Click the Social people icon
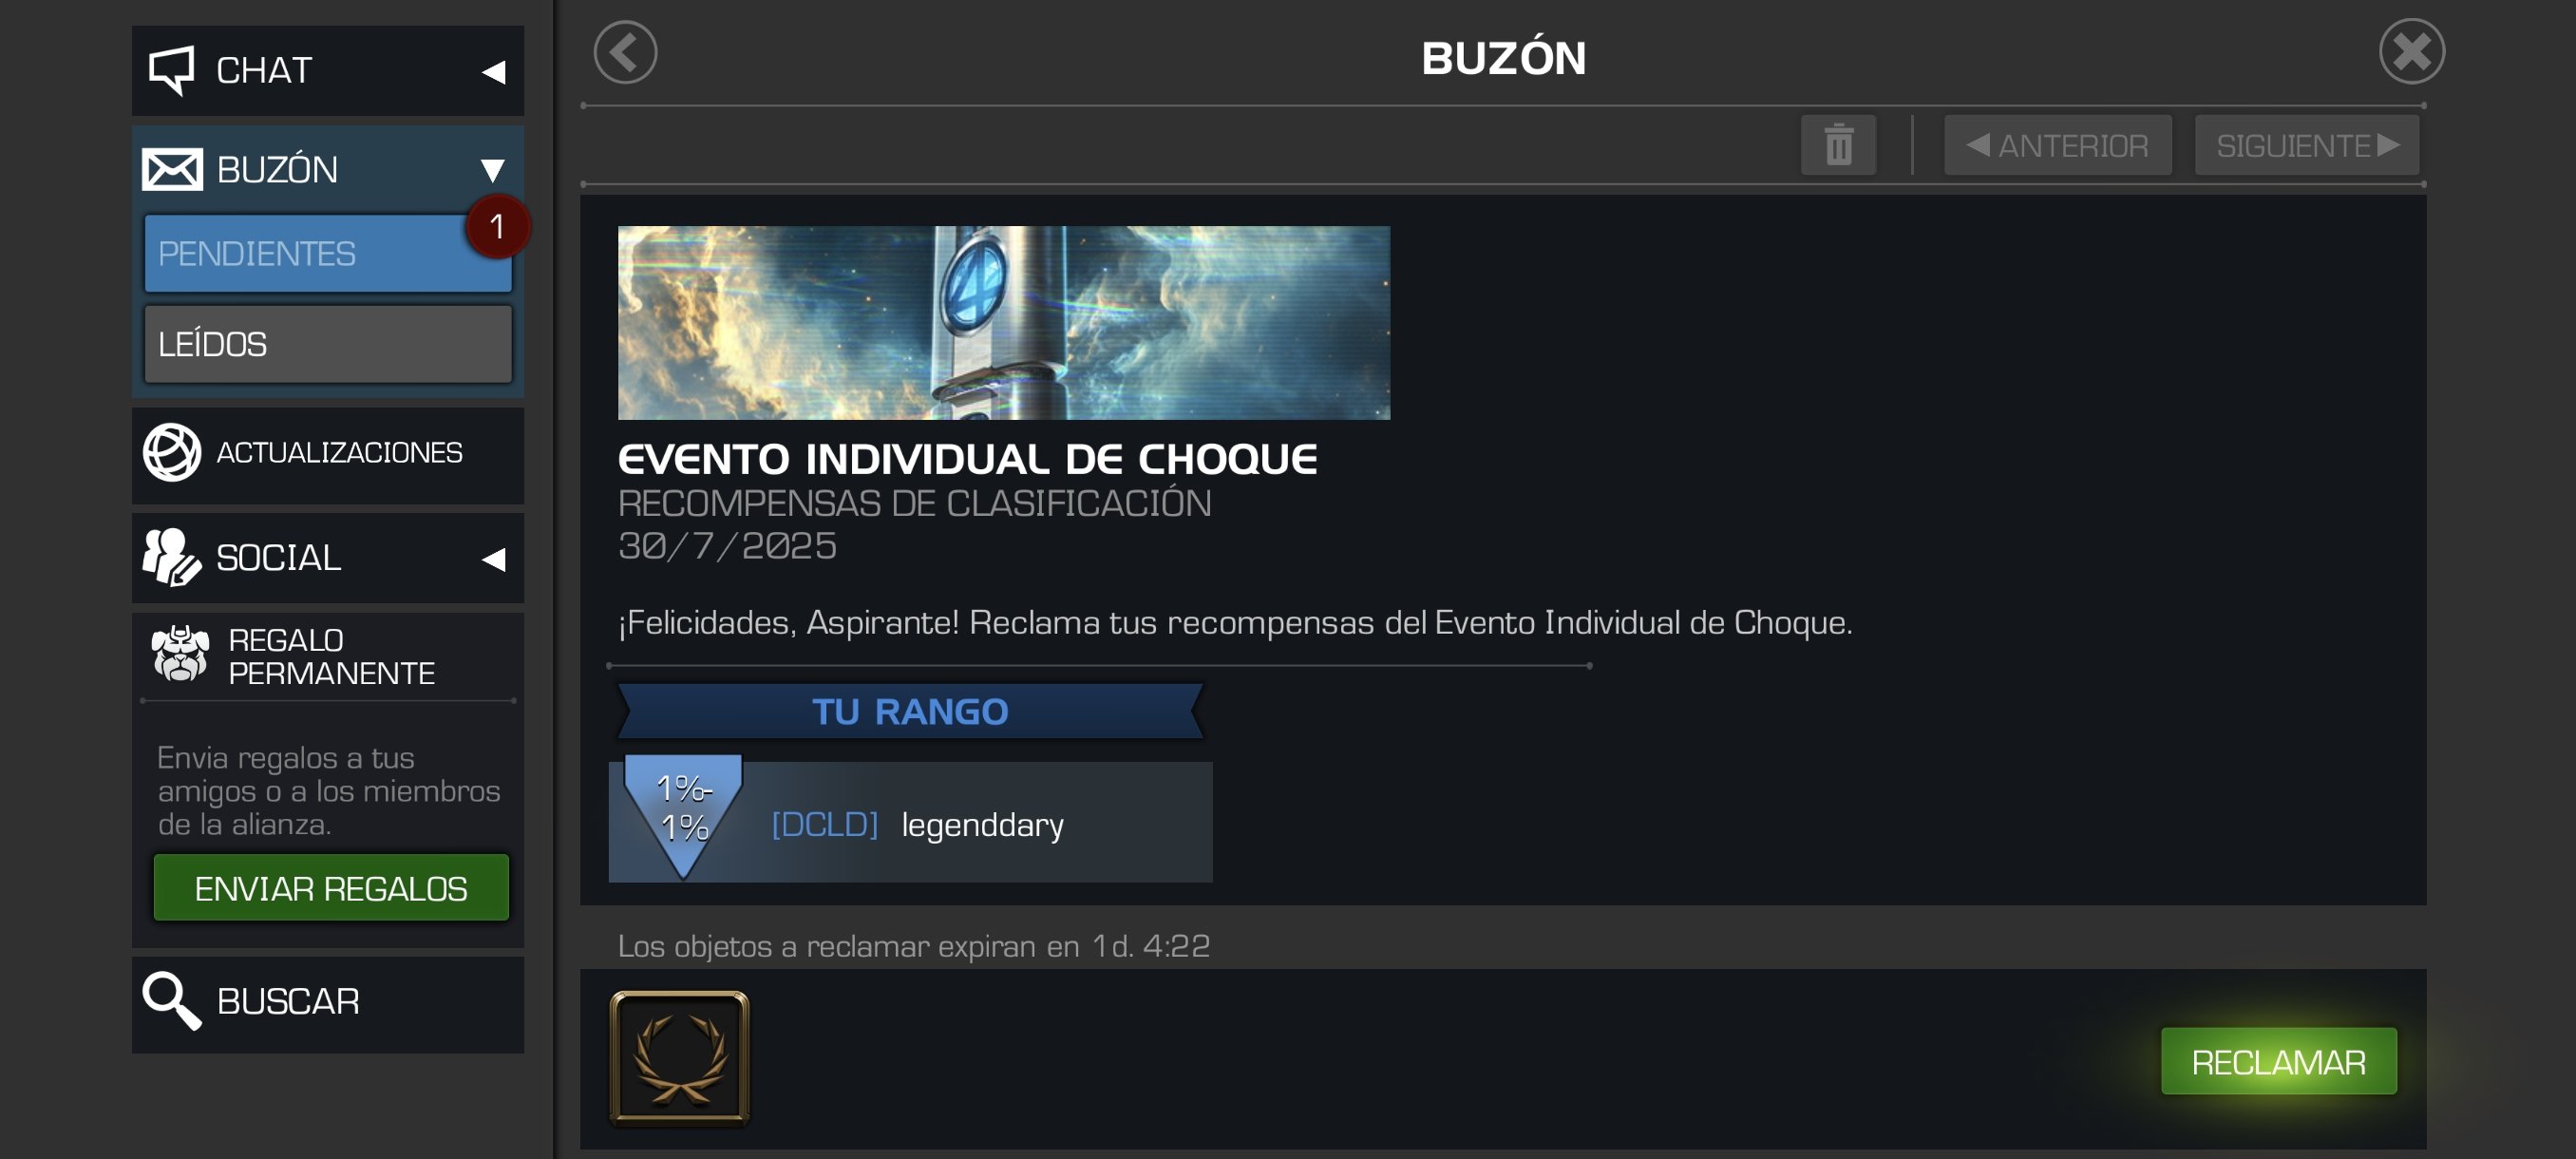The image size is (2576, 1159). [171, 557]
